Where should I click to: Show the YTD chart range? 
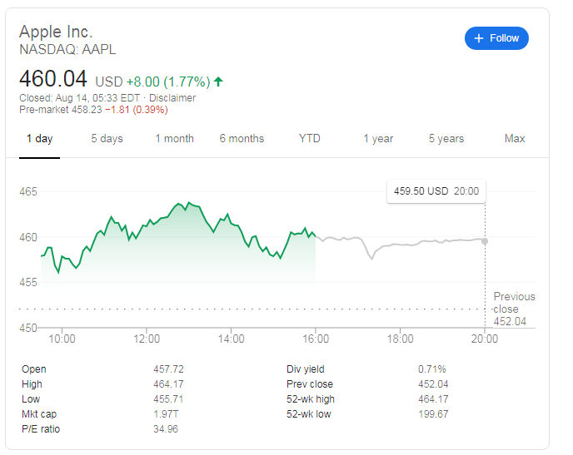(310, 139)
